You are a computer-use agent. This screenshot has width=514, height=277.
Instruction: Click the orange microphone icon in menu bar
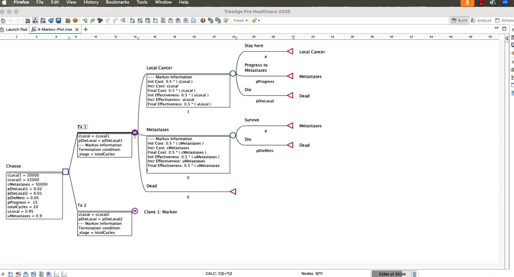[467, 2]
